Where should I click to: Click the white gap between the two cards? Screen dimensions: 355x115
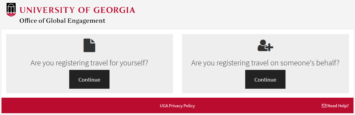[x=177, y=64]
